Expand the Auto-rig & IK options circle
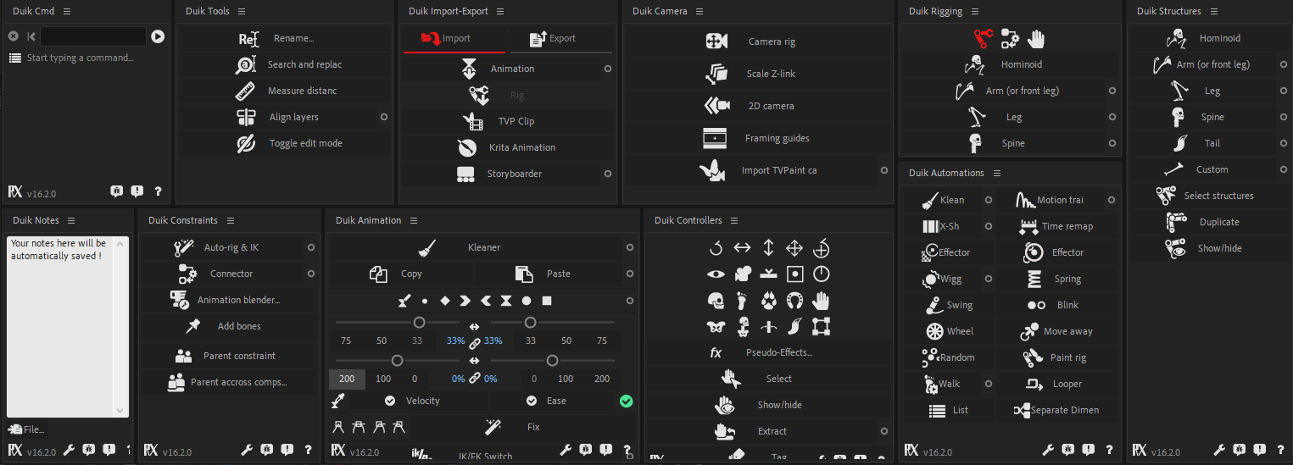 pyautogui.click(x=311, y=247)
